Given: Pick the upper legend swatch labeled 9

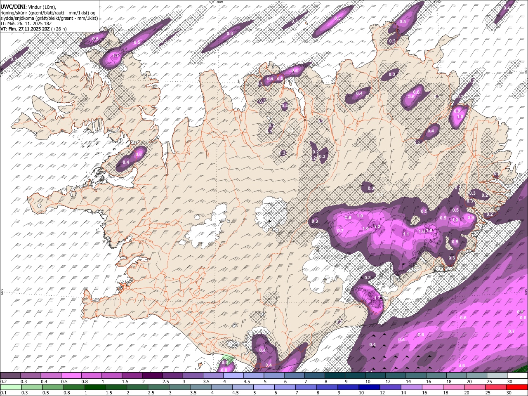Looking at the screenshot, I should click(x=354, y=376).
